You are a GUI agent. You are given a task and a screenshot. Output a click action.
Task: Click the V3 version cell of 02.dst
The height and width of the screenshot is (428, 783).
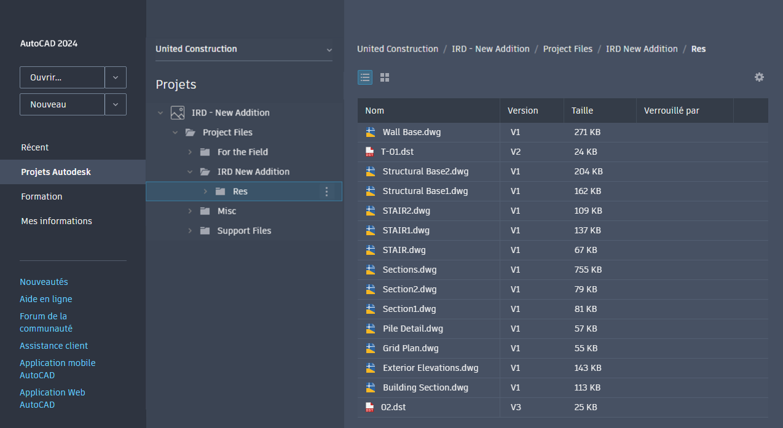(516, 407)
